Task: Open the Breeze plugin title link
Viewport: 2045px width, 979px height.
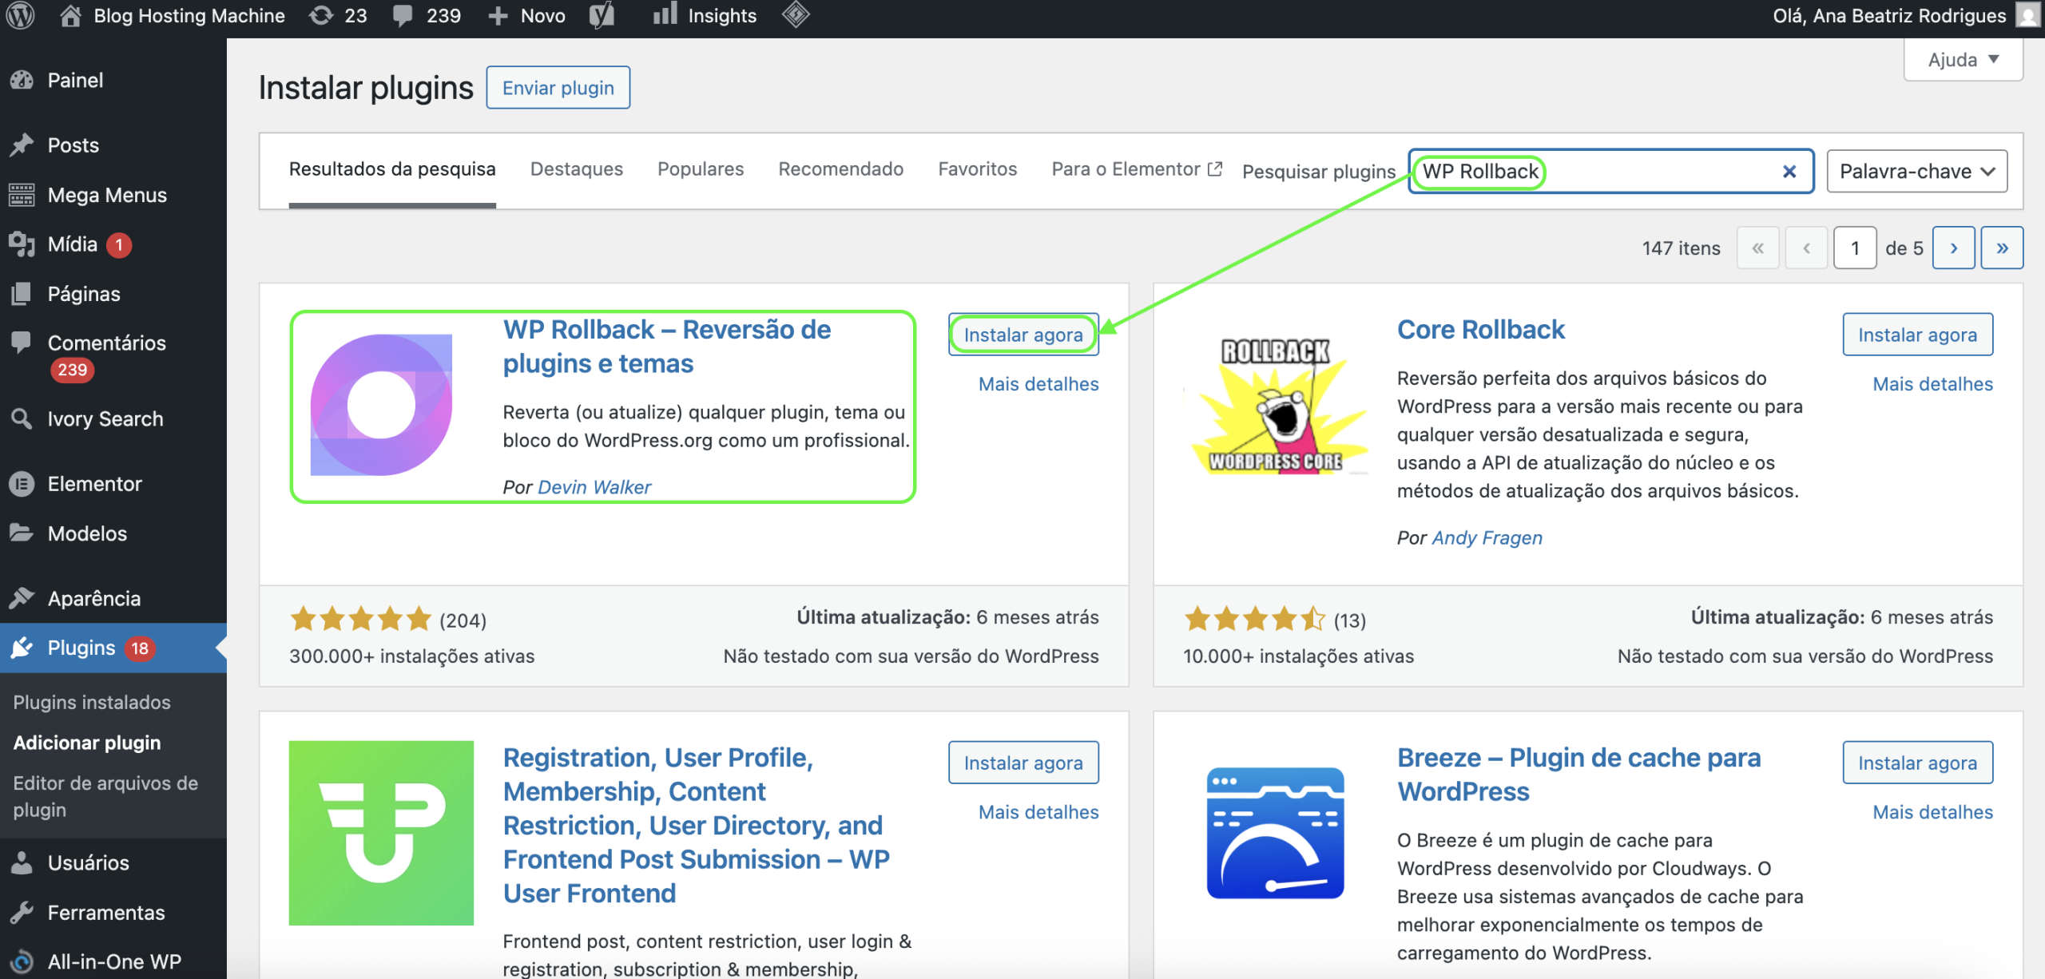Action: 1579,775
